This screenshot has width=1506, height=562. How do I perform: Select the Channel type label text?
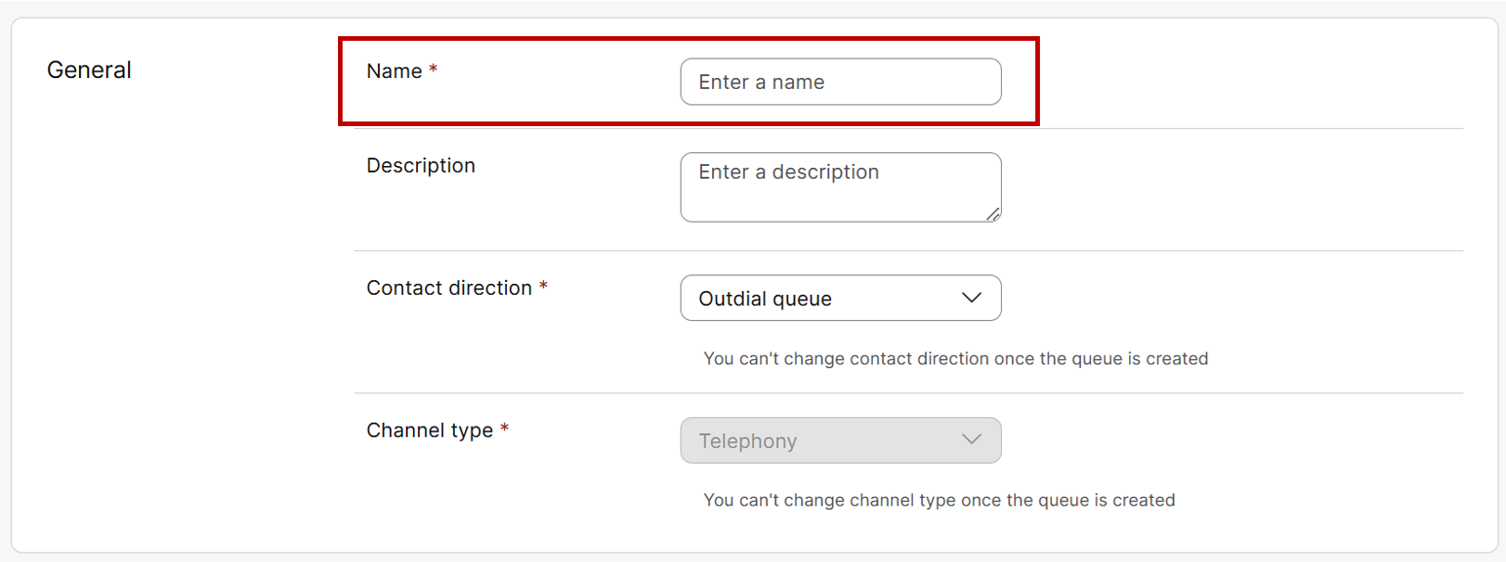click(x=429, y=430)
